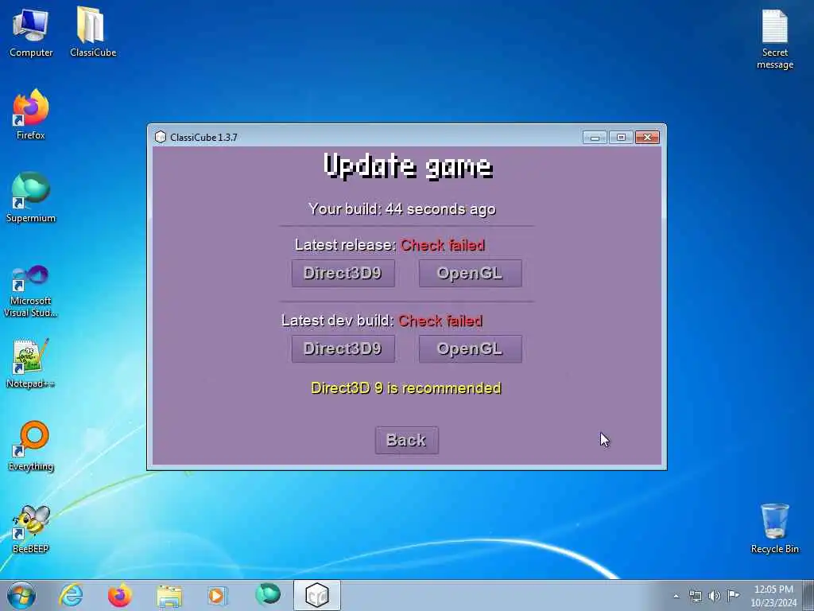Image resolution: width=814 pixels, height=611 pixels.
Task: Select the Supermium desktop shortcut
Action: click(x=31, y=197)
